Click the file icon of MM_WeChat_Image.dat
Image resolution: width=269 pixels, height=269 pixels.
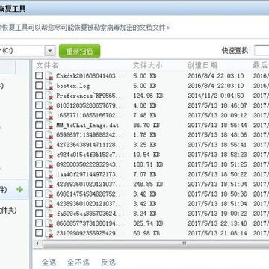(x=49, y=125)
